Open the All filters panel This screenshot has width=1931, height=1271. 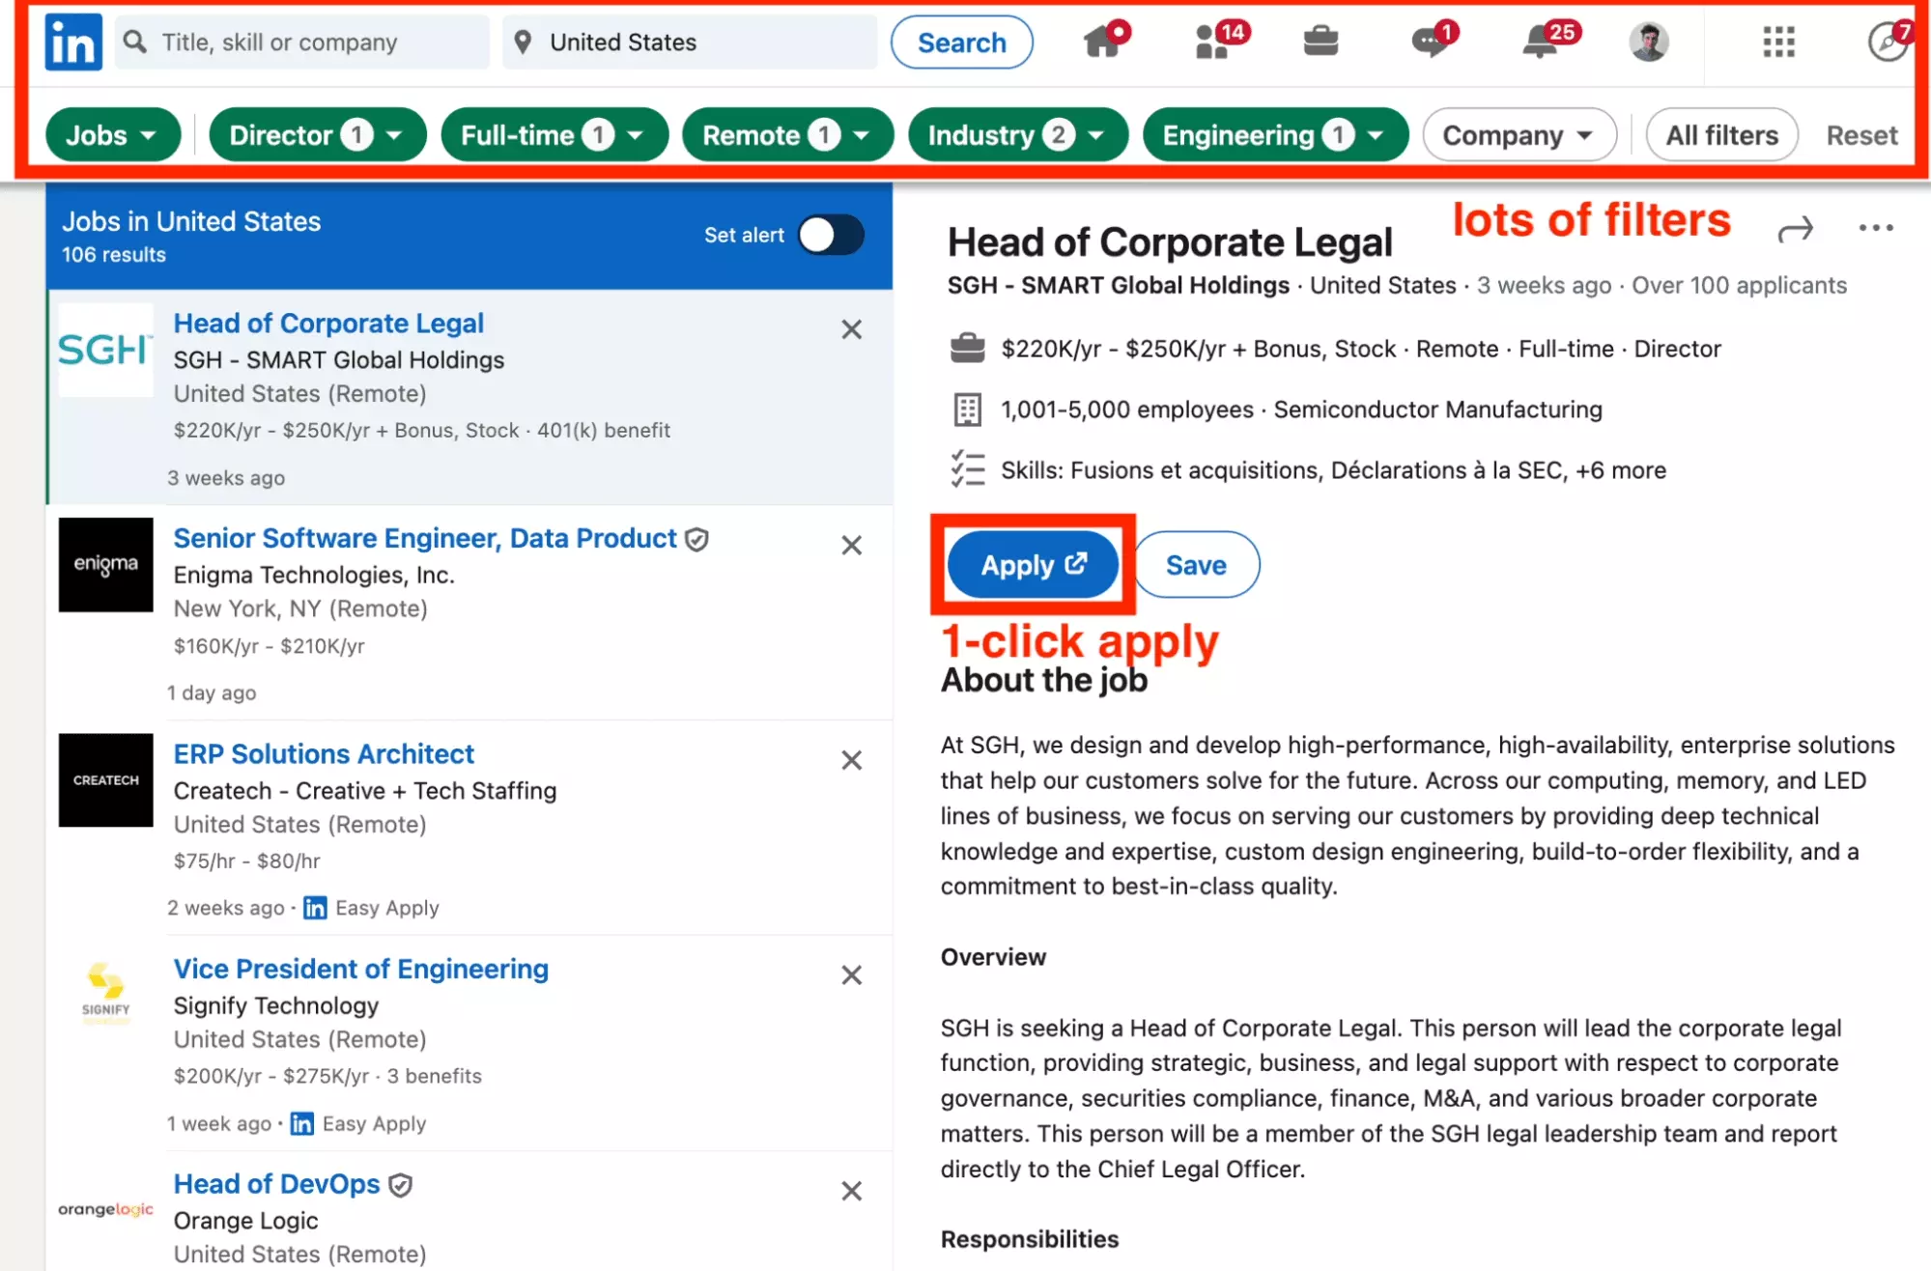pos(1720,134)
